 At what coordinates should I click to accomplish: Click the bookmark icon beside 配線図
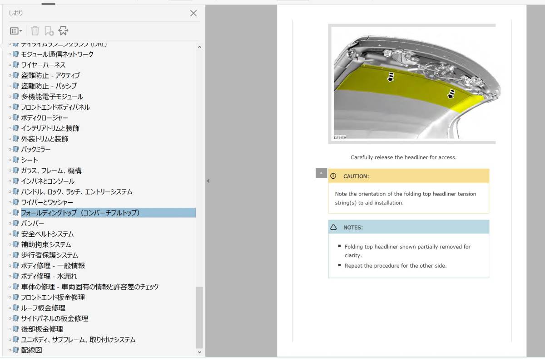(15, 350)
